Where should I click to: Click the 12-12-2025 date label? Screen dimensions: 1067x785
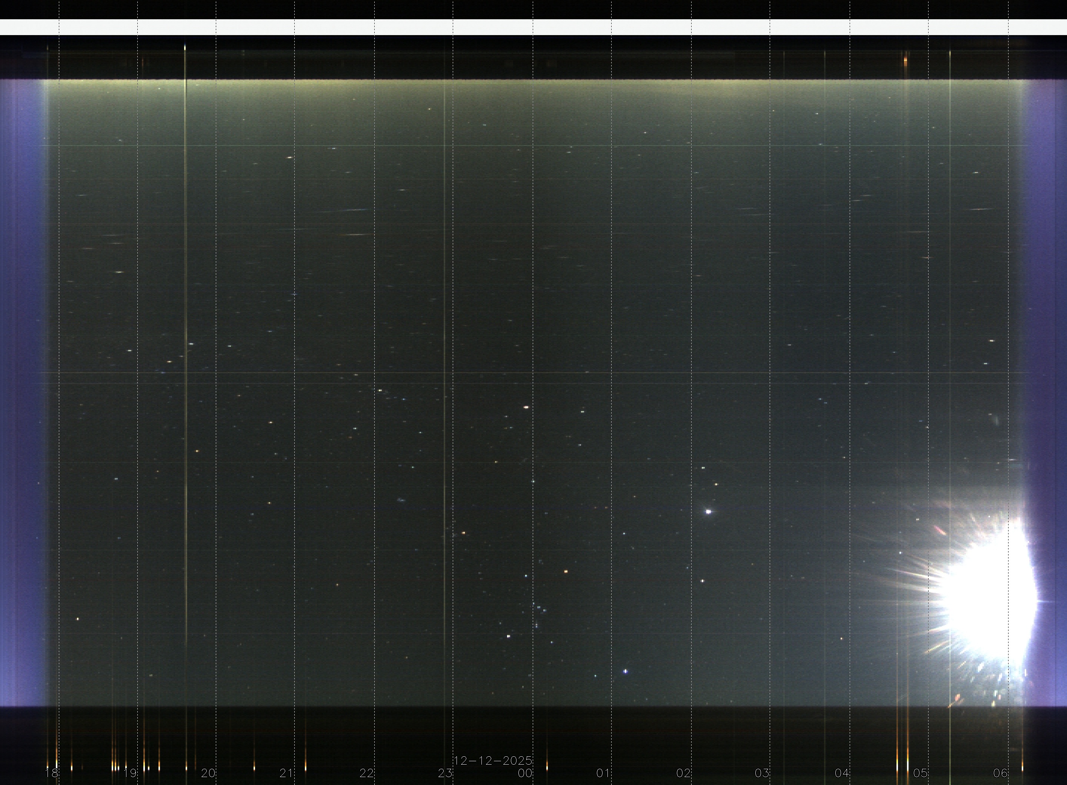click(x=493, y=761)
